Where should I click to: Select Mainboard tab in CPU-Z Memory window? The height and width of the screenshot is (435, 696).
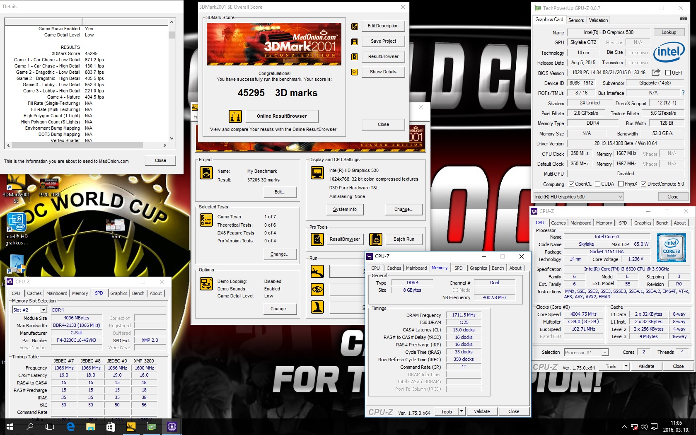pyautogui.click(x=416, y=268)
